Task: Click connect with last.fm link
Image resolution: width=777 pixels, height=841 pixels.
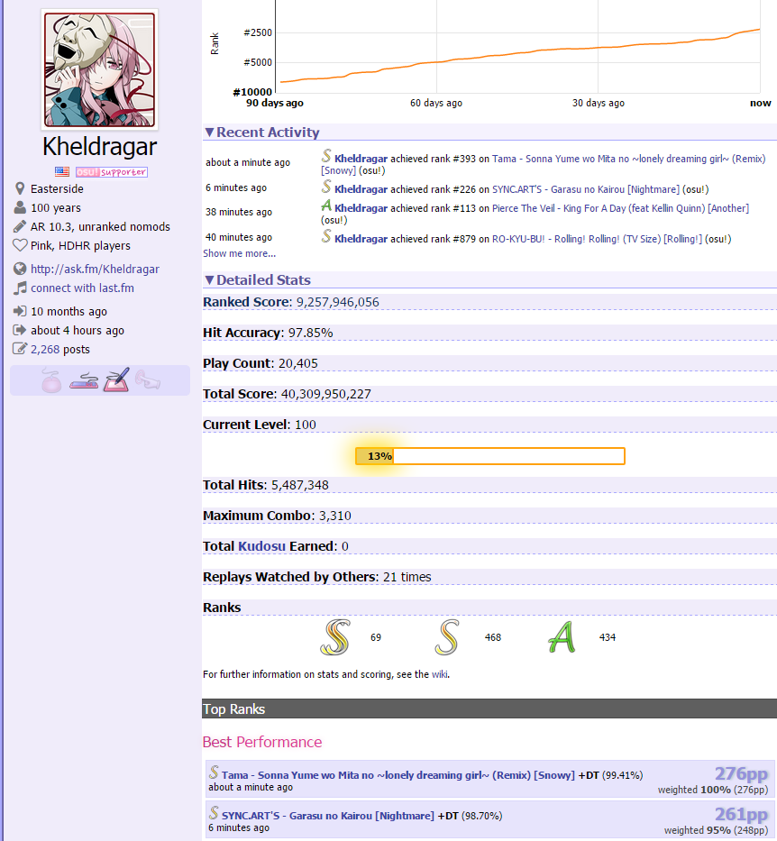Action: point(82,288)
